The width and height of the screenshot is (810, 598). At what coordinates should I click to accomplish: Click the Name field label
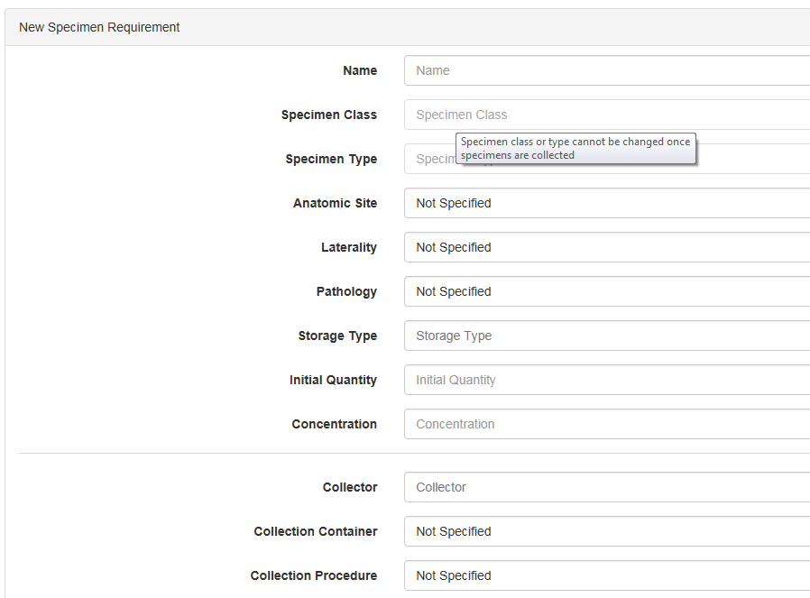360,70
